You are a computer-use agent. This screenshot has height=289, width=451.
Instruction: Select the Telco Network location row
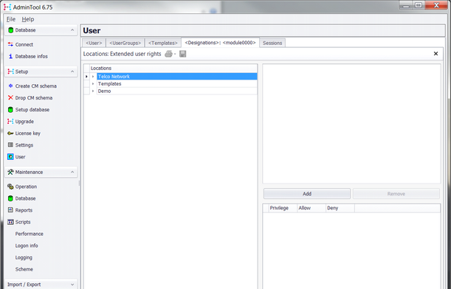(x=176, y=77)
